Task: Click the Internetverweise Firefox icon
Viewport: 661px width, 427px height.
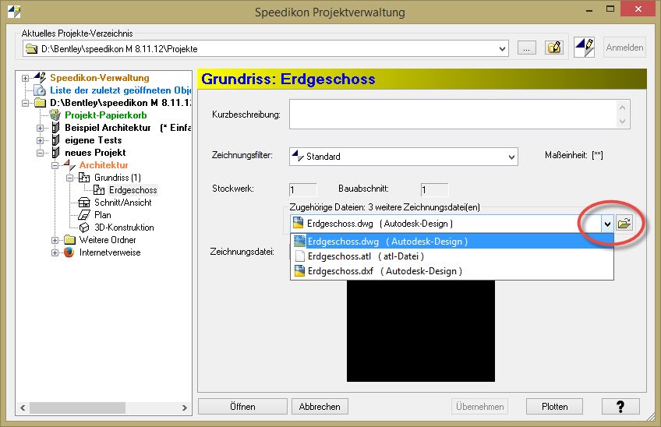Action: click(69, 252)
